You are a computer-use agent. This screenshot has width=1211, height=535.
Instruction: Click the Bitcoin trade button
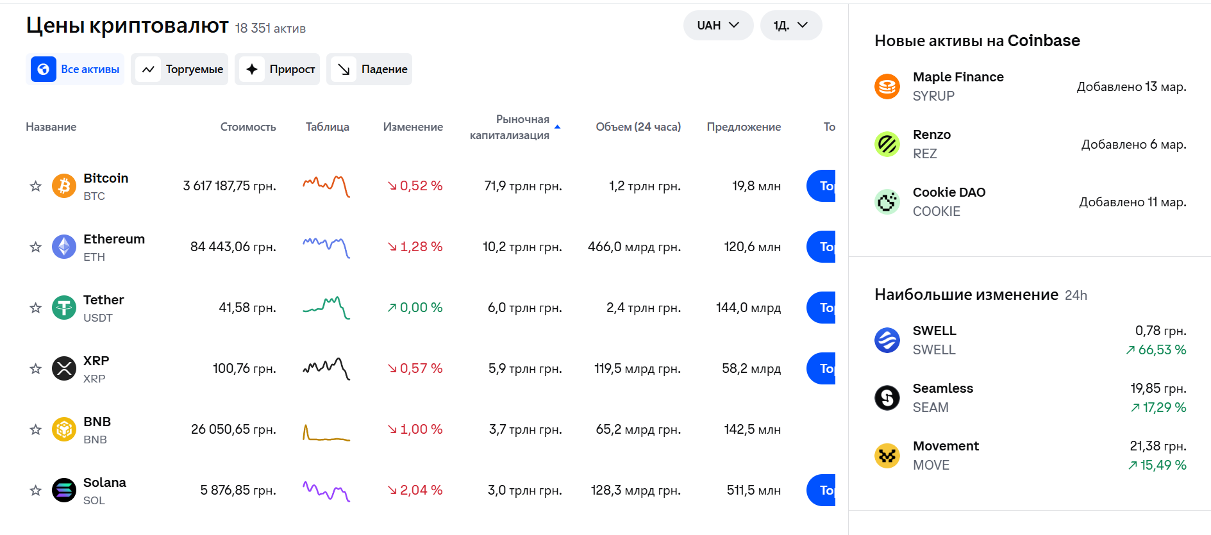tap(821, 186)
